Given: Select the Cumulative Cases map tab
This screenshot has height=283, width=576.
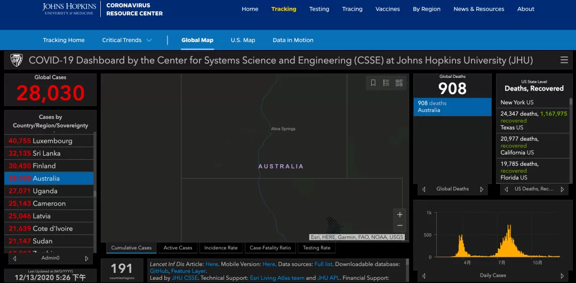Looking at the screenshot, I should pyautogui.click(x=131, y=248).
